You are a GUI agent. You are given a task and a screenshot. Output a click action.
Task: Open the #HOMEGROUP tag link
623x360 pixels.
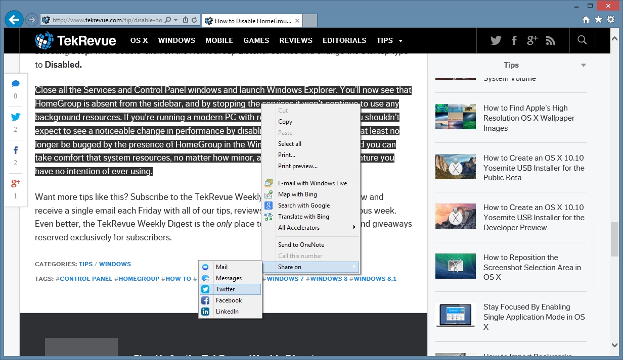(x=137, y=279)
